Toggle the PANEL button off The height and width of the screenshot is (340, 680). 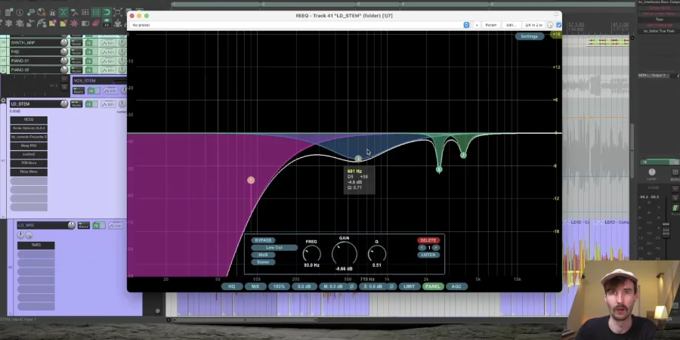432,287
